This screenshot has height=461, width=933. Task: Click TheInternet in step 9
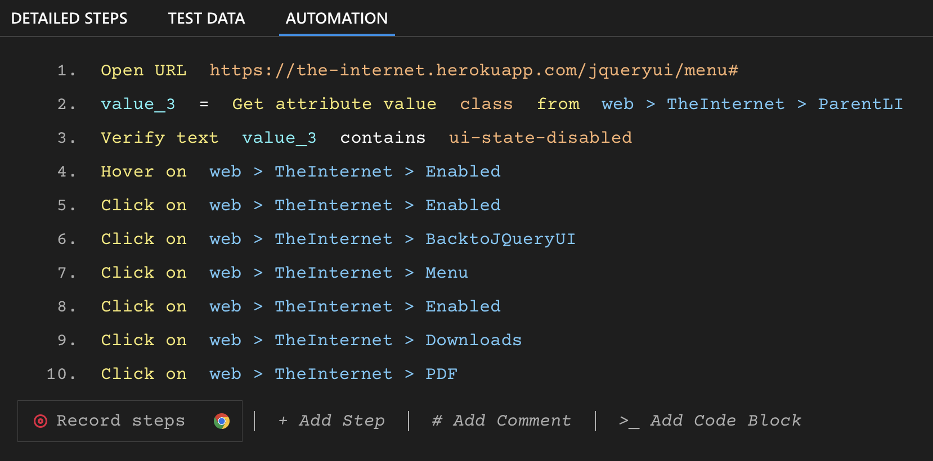coord(333,340)
